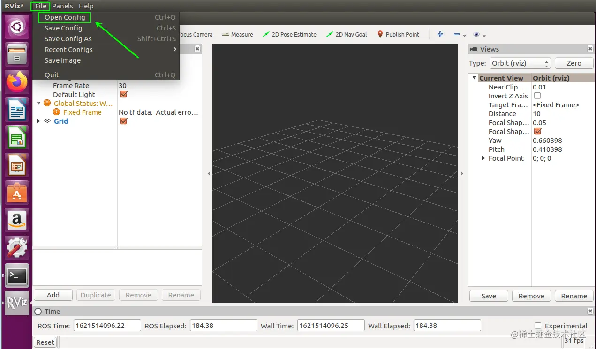Click the Views panel Remove button

[x=531, y=296]
